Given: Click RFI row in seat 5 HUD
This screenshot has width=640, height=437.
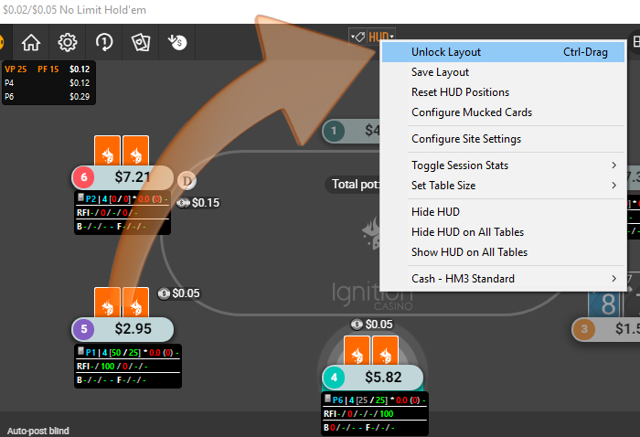Looking at the screenshot, I should pyautogui.click(x=128, y=366).
